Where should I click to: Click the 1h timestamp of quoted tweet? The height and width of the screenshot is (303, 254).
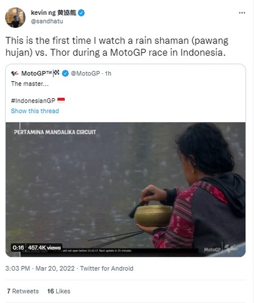108,74
